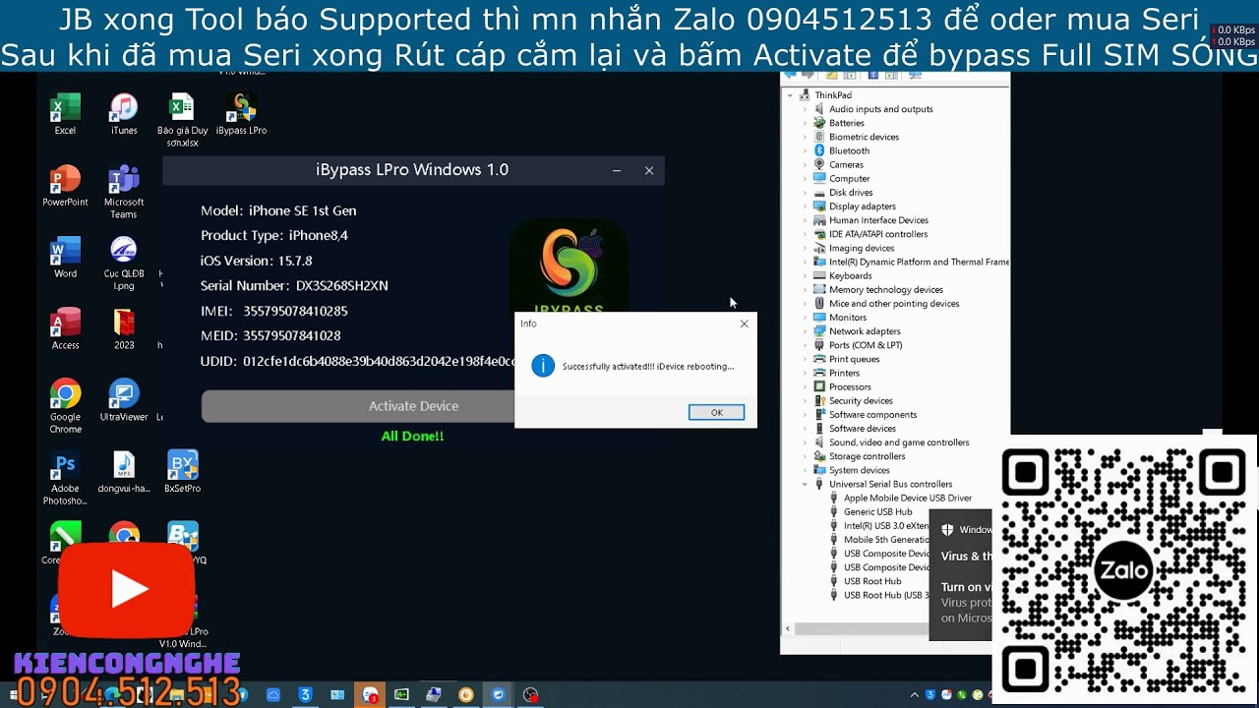Select the Computer category row
Image resolution: width=1259 pixels, height=708 pixels.
pyautogui.click(x=849, y=179)
